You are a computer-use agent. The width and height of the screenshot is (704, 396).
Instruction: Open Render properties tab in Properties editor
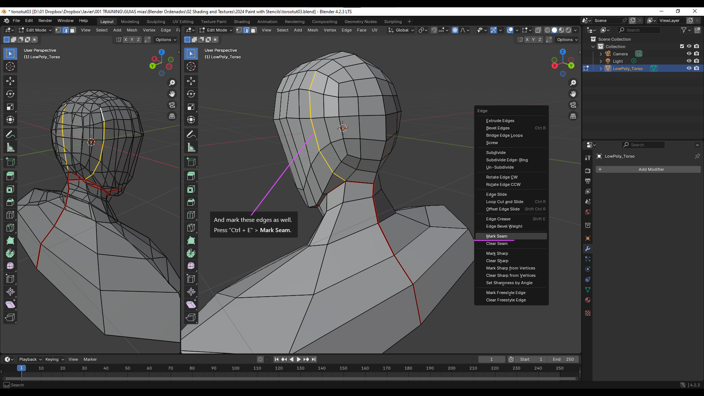click(x=588, y=171)
